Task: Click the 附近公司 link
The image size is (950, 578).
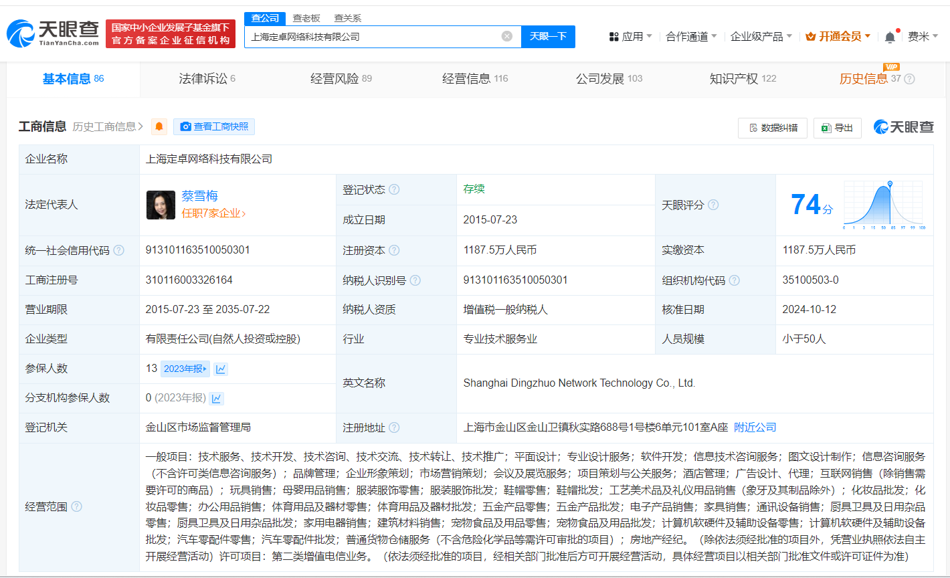Action: [755, 426]
